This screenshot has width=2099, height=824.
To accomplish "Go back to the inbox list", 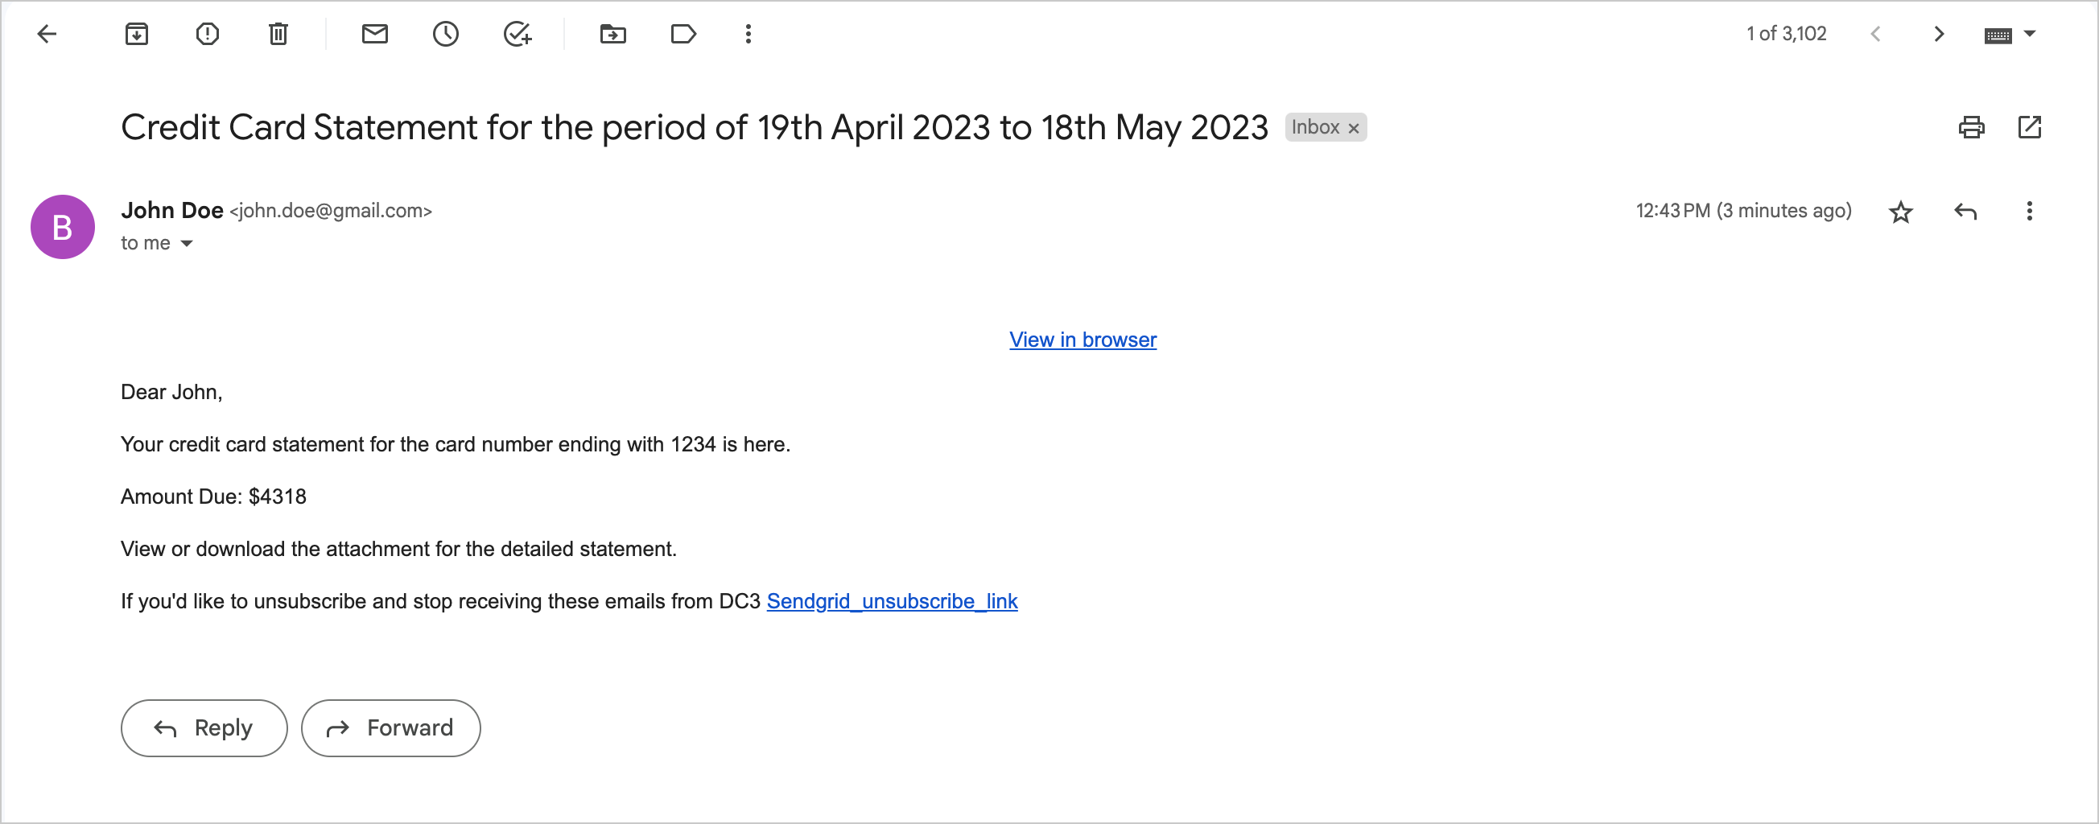I will (47, 35).
